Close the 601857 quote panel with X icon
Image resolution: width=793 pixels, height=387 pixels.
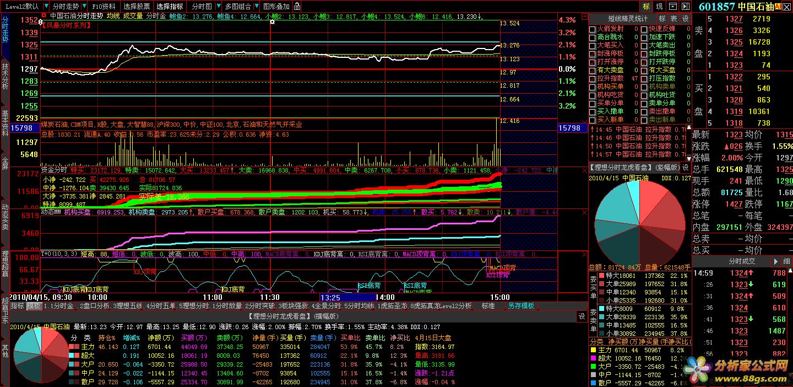[787, 7]
